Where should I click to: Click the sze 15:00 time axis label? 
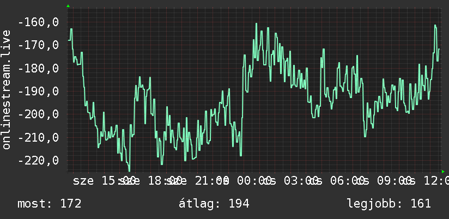pyautogui.click(x=102, y=181)
